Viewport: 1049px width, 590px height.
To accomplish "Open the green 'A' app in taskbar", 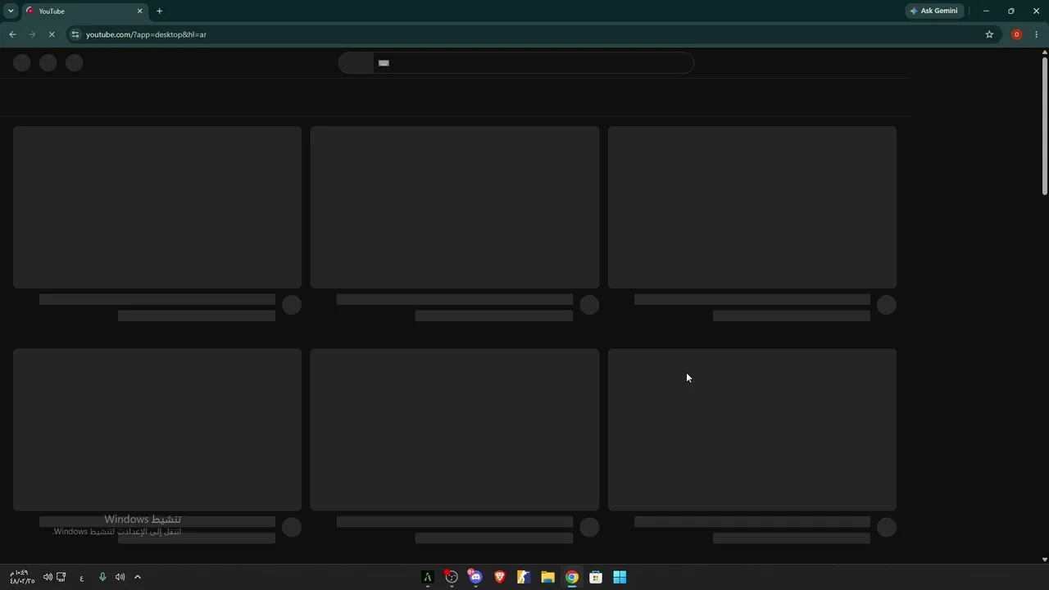I will [x=427, y=577].
